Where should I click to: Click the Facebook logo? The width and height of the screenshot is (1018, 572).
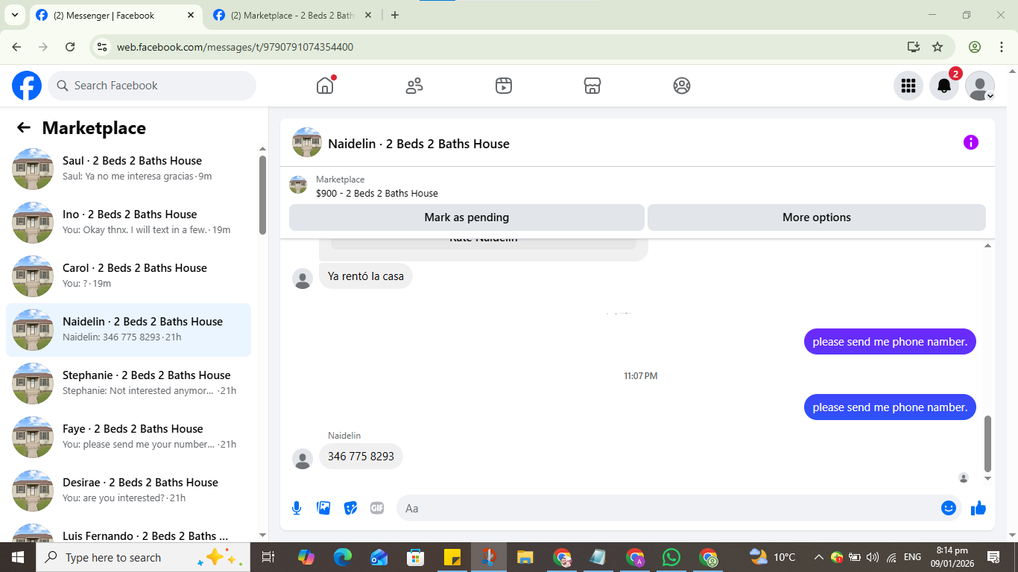(x=27, y=86)
